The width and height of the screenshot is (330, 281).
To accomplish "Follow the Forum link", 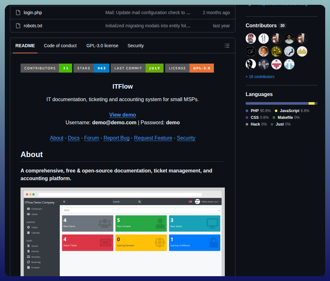I will pyautogui.click(x=91, y=138).
